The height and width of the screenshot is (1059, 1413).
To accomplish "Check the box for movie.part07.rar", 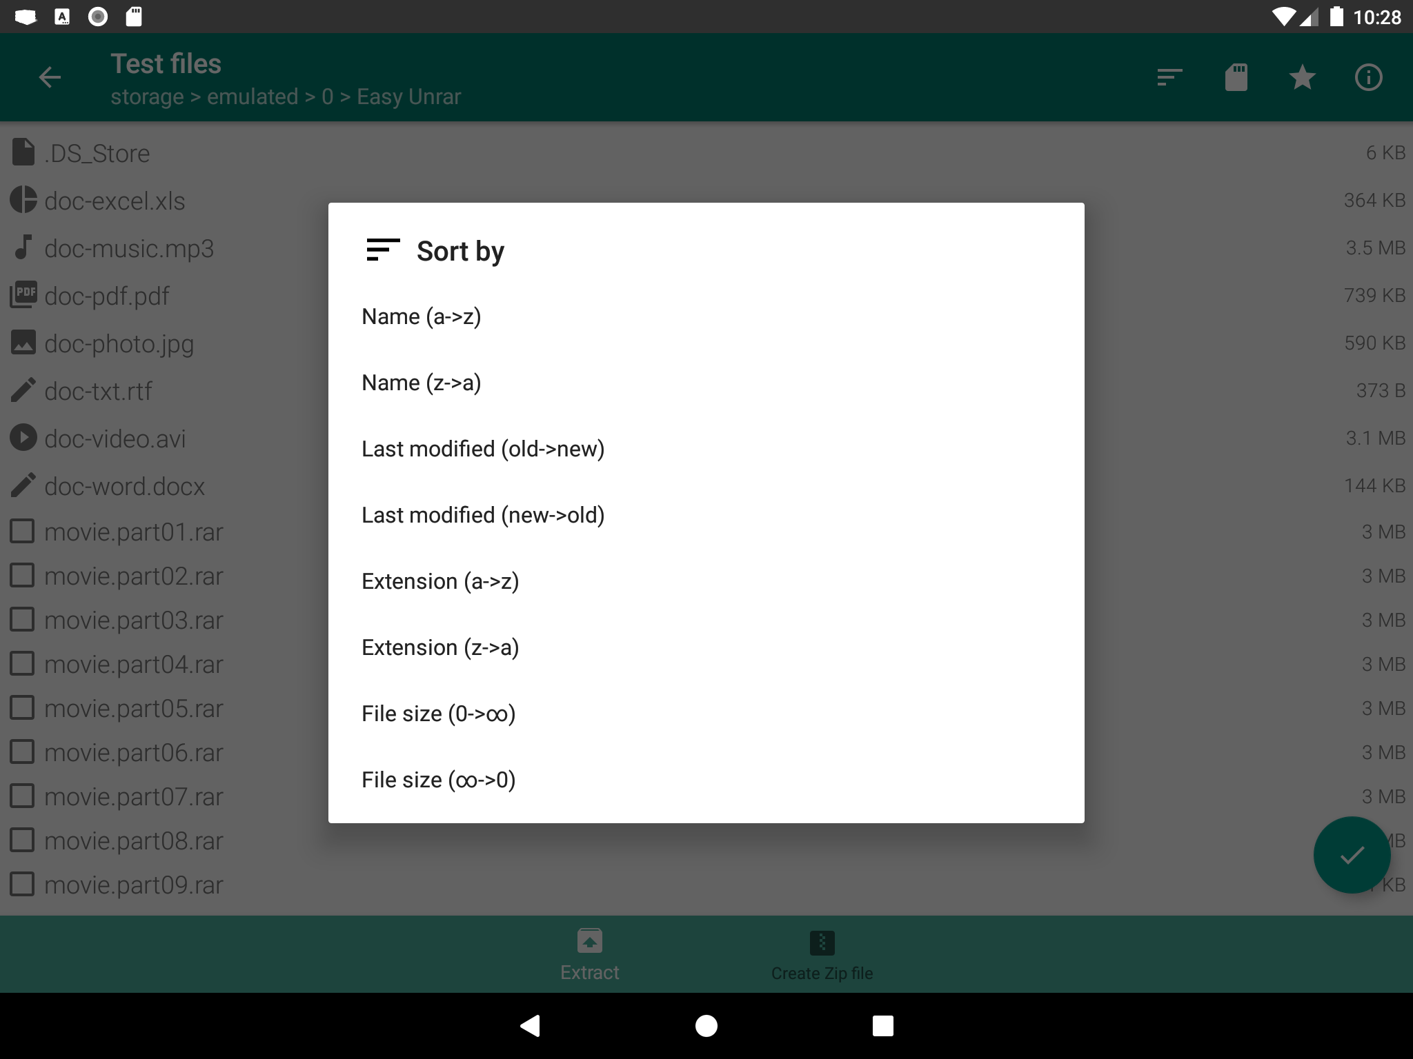I will [x=23, y=796].
